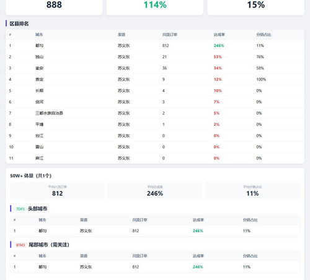The height and width of the screenshot is (280, 310).
Task: Click red 12% achievement rate
Action: (x=218, y=79)
